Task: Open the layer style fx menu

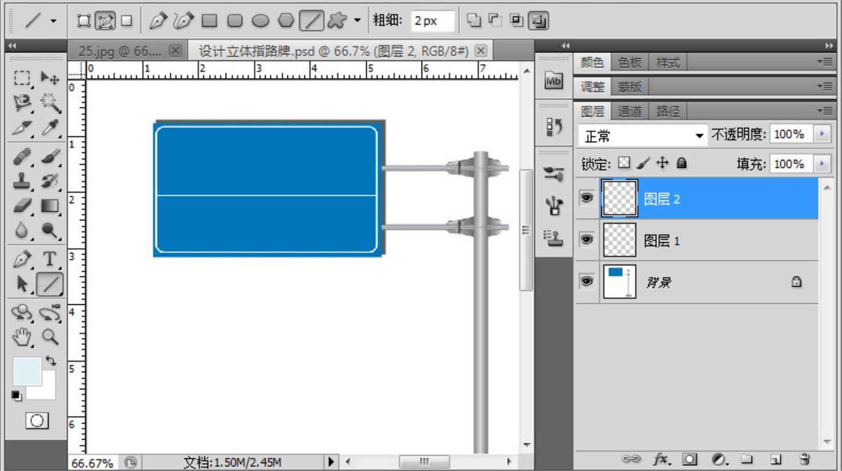Action: (661, 459)
